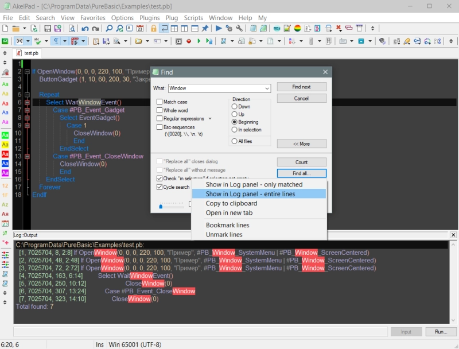Viewport: 459px width, 349px height.
Task: Select the Down direction radio button
Action: (235, 107)
